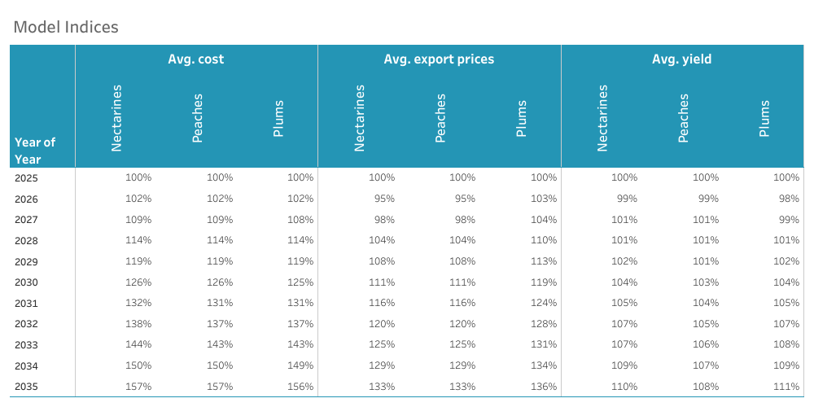Select Plums header under Avg. yield
The height and width of the screenshot is (407, 814).
click(764, 118)
